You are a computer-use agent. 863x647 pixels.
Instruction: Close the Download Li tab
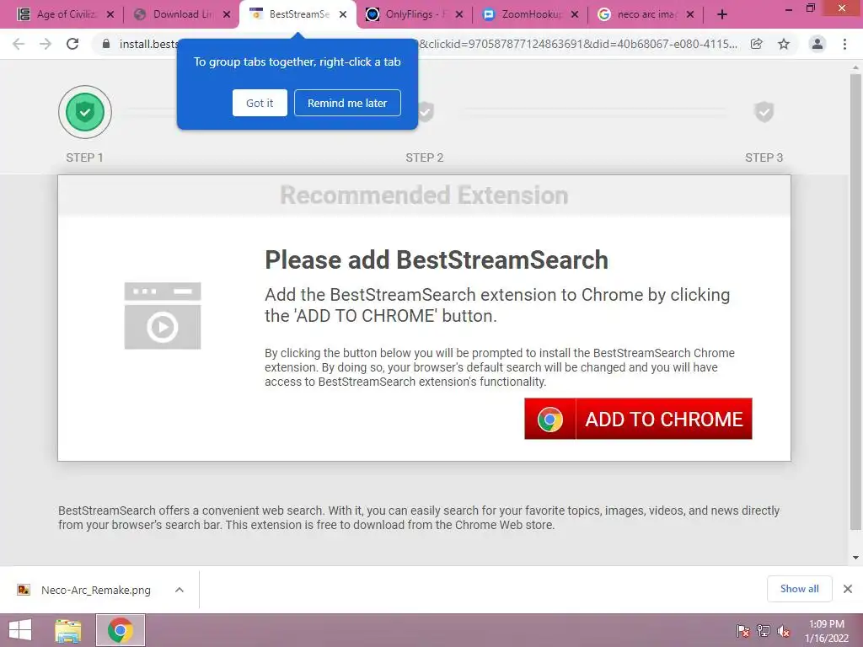[x=227, y=14]
